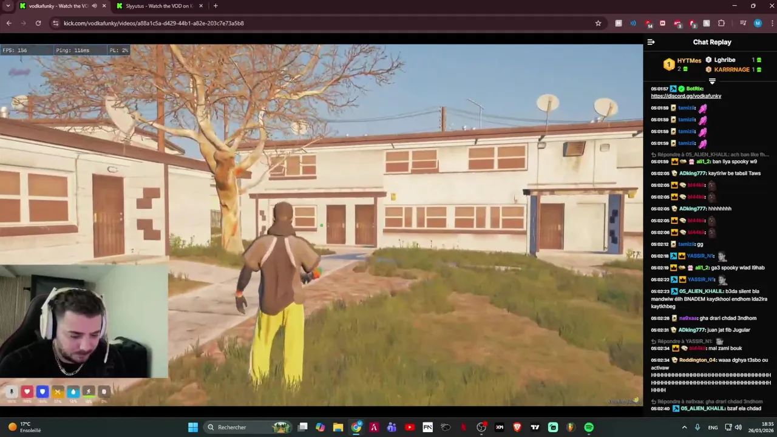Open the Chrome Extensions puzzle icon

pyautogui.click(x=721, y=23)
